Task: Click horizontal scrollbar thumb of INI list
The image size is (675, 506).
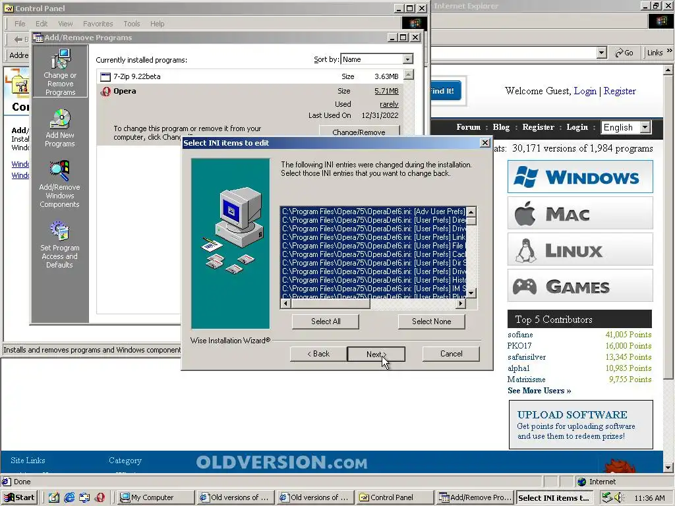Action: (x=330, y=303)
